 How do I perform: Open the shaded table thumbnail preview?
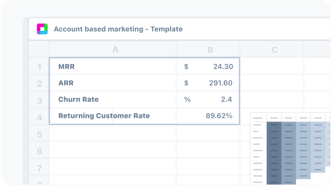(x=291, y=149)
